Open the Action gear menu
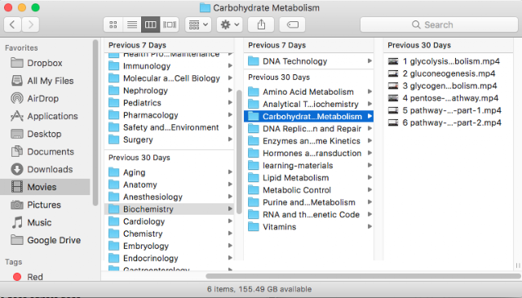The height and width of the screenshot is (298, 522). (x=230, y=24)
